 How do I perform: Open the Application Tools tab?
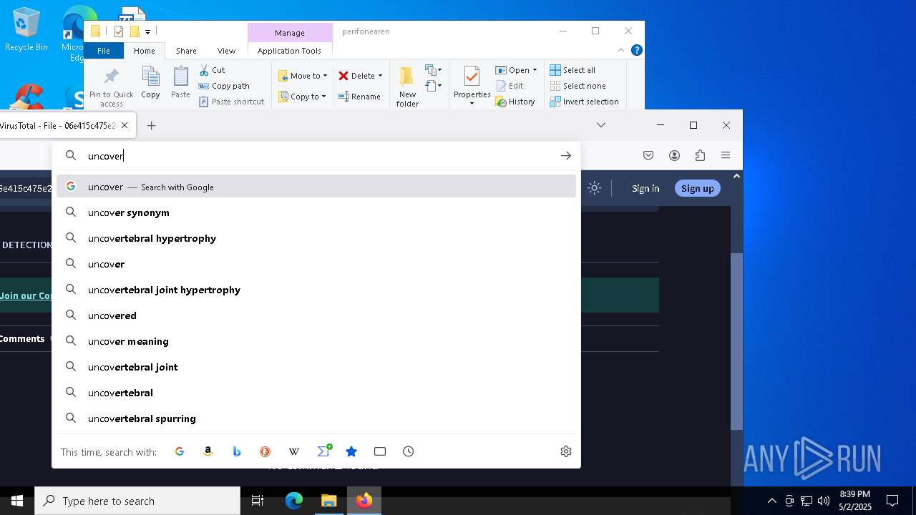tap(289, 51)
